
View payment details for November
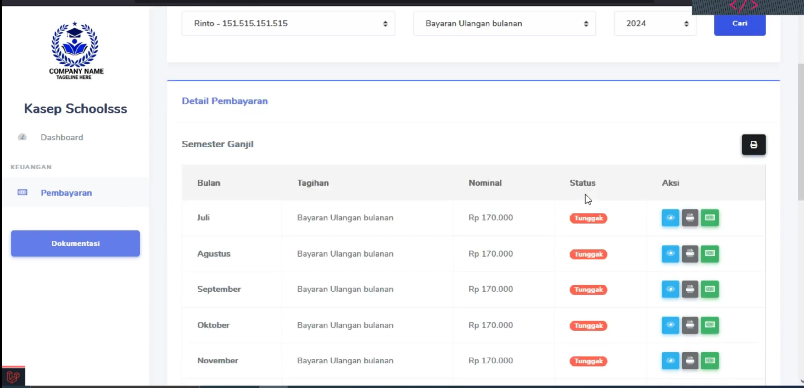click(x=670, y=360)
